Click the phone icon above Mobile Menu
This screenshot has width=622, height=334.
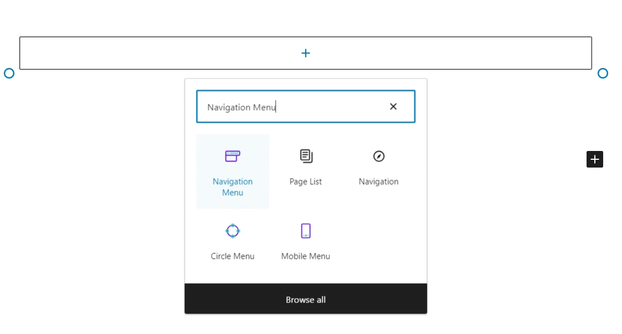tap(305, 231)
